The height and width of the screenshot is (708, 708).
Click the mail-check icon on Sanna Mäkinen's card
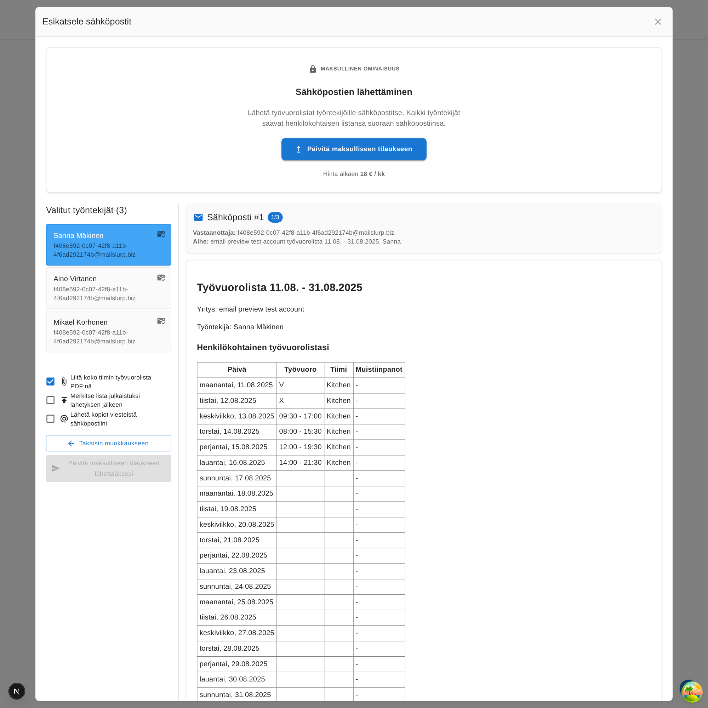(x=161, y=235)
